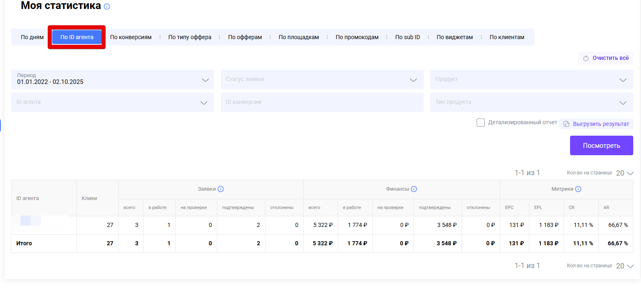Click info icon next to Моя статистика
Image resolution: width=641 pixels, height=297 pixels.
click(107, 7)
